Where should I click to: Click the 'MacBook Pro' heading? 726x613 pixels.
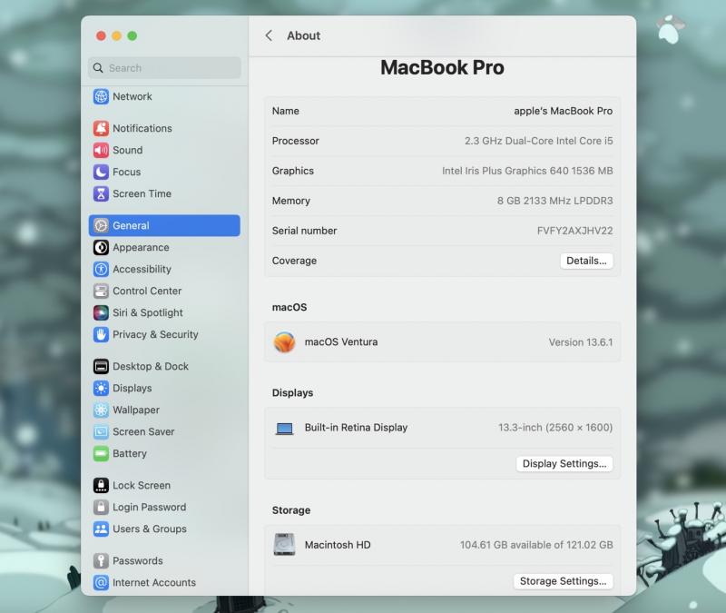[x=442, y=67]
